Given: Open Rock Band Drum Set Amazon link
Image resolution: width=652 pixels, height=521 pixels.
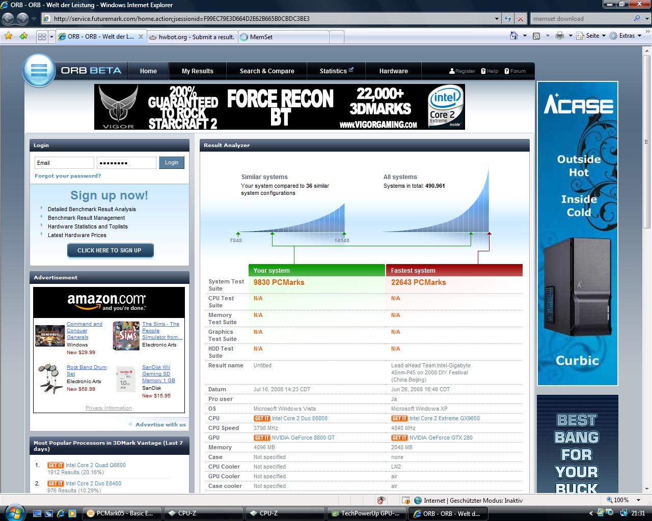Looking at the screenshot, I should coord(86,370).
